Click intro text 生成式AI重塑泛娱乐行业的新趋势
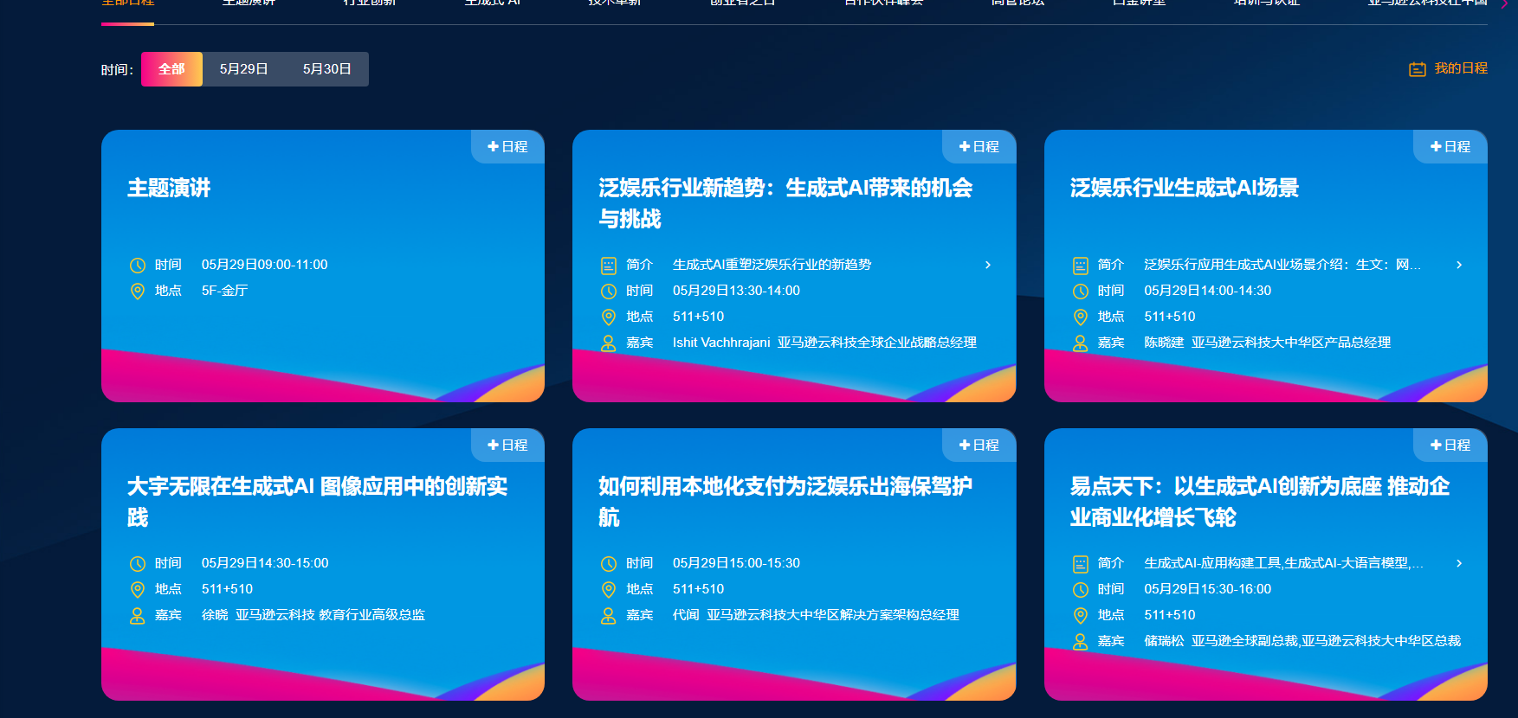This screenshot has width=1518, height=718. coord(772,265)
